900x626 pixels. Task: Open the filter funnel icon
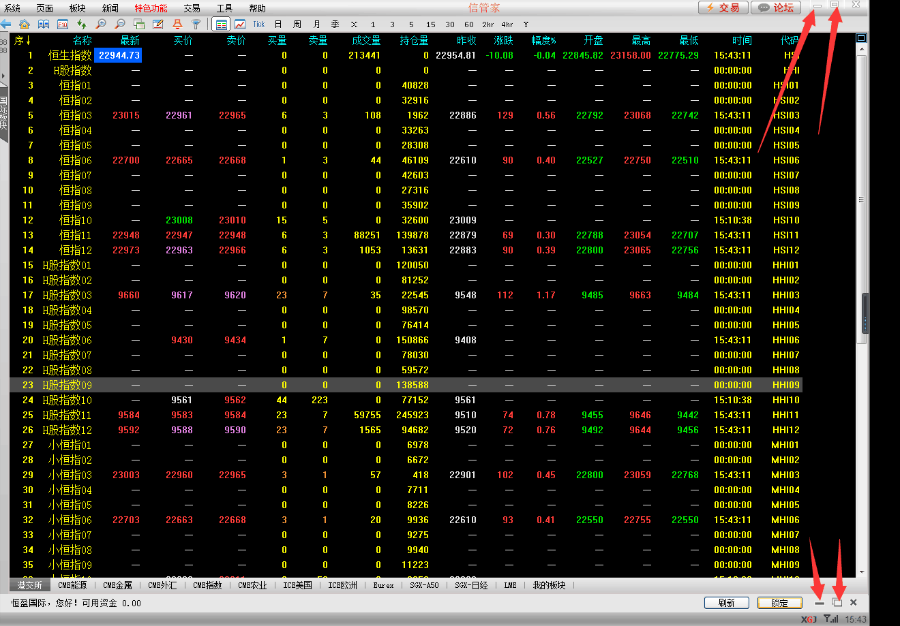tap(196, 25)
